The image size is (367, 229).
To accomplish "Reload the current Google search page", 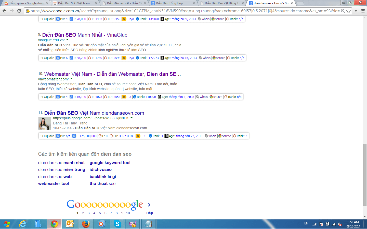I will coord(19,11).
